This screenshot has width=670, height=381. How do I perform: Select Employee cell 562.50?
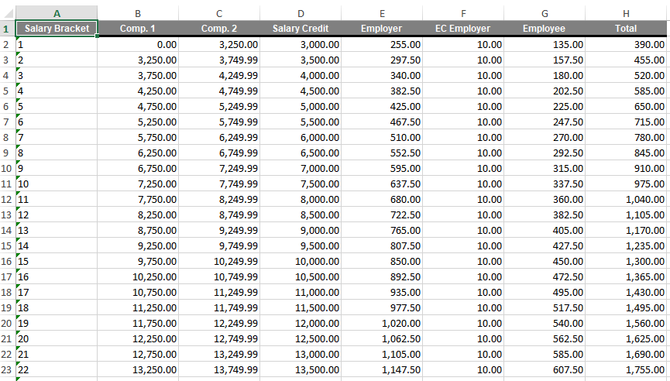pos(545,339)
